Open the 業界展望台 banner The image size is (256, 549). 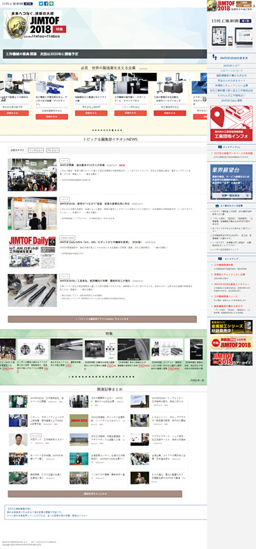[231, 182]
